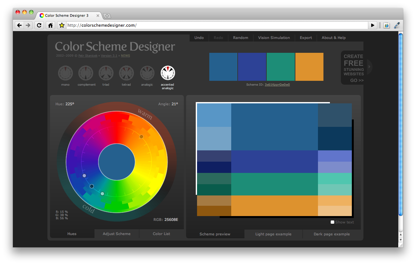Pick the analogic scheme icon
The height and width of the screenshot is (265, 416).
click(147, 73)
